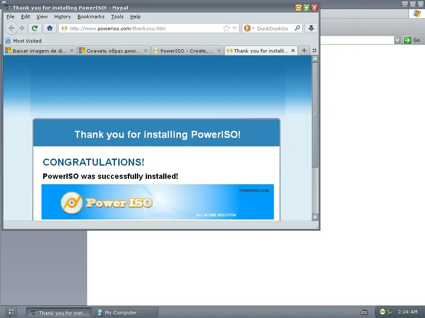Open the Help menu
425x318 pixels.
click(135, 17)
